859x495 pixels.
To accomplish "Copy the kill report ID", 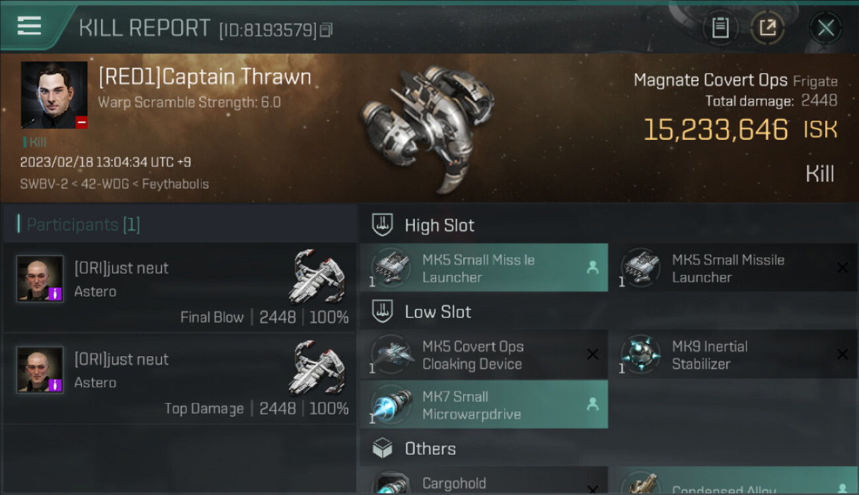I will pyautogui.click(x=326, y=30).
